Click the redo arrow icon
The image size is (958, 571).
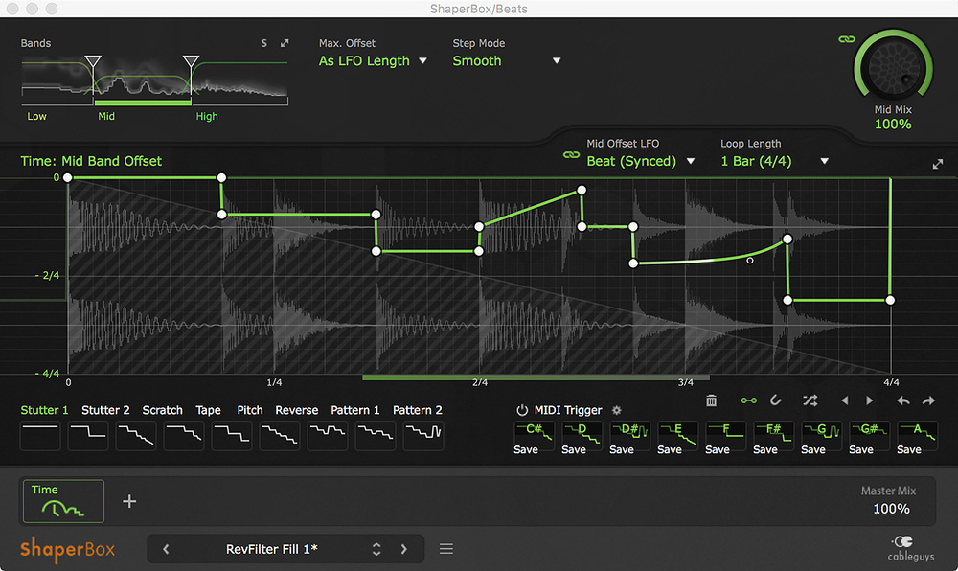928,400
